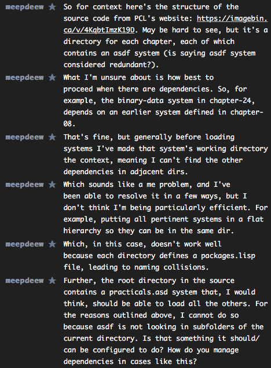Click the meepdeew nick by 'Which, in this case'

click(x=24, y=244)
